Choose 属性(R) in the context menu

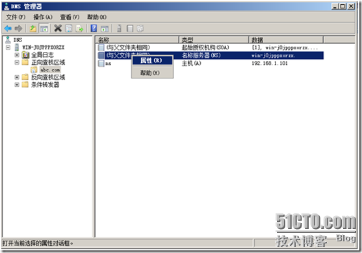coord(152,60)
